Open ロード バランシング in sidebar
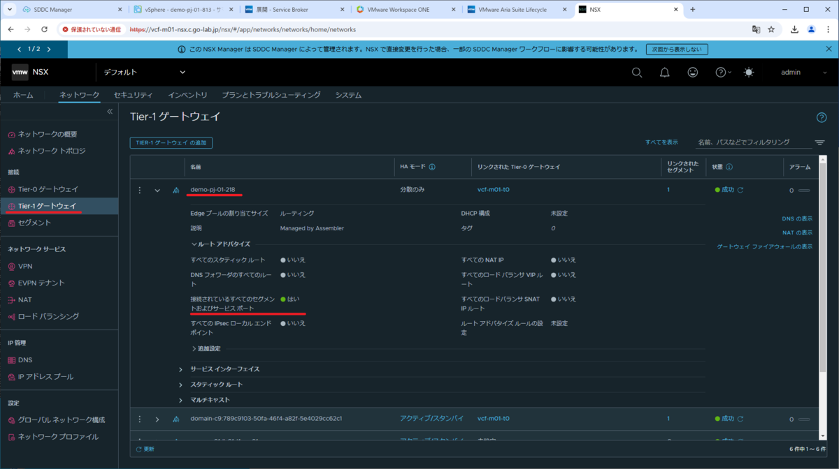839x469 pixels. point(48,316)
